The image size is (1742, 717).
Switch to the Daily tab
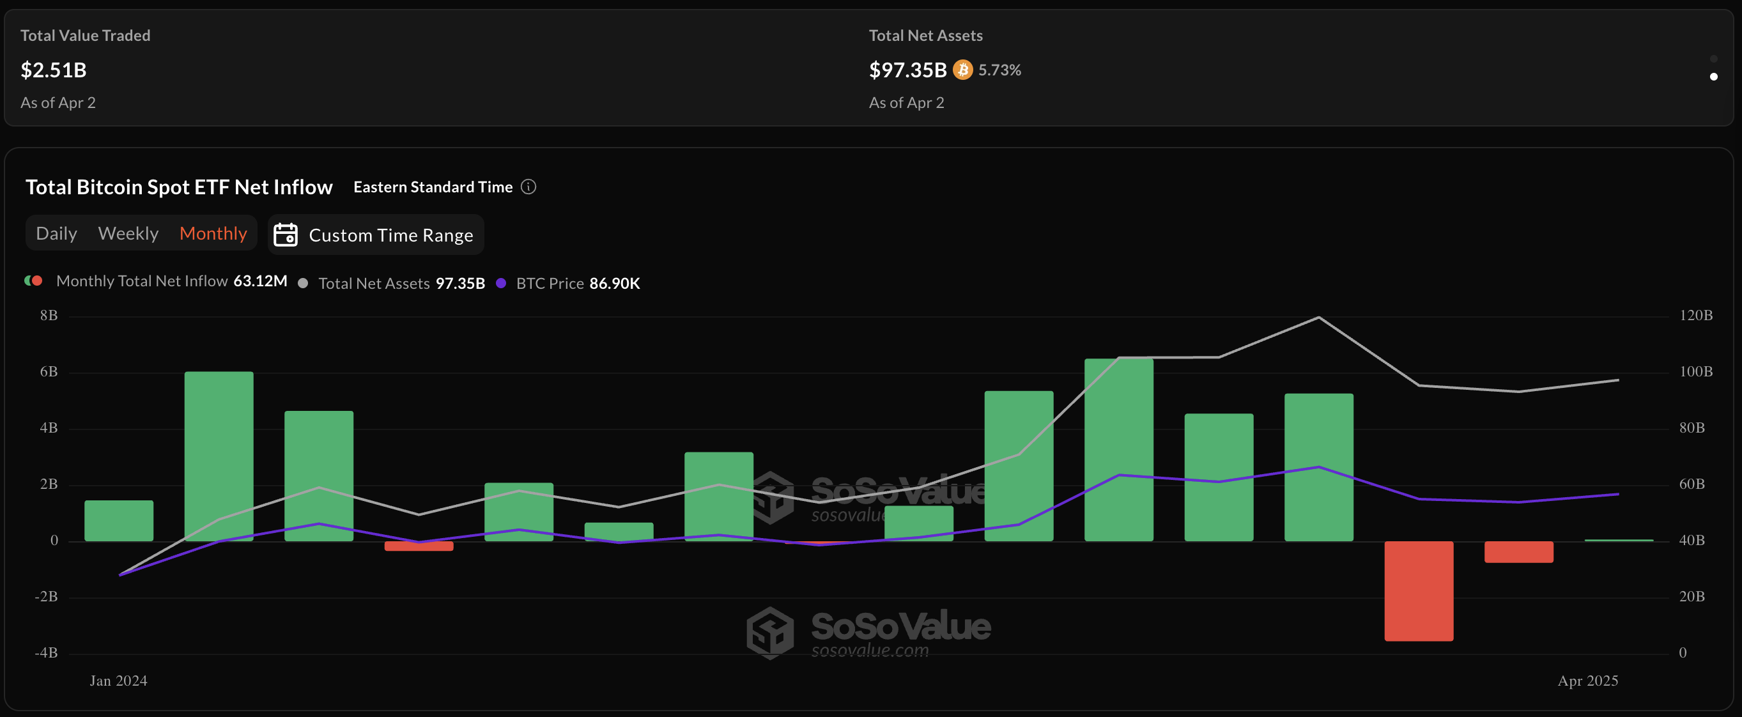56,233
